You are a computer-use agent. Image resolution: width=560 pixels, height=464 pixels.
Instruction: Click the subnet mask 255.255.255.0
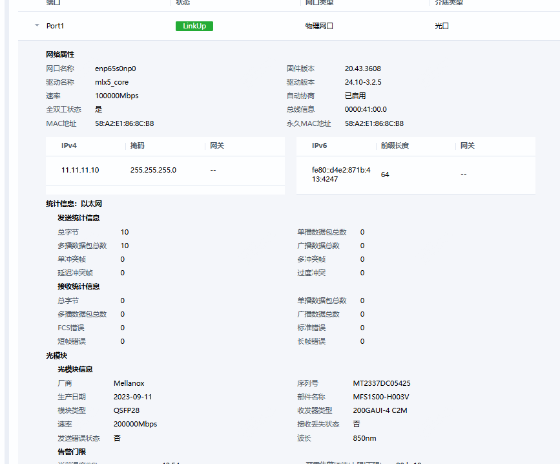point(153,170)
